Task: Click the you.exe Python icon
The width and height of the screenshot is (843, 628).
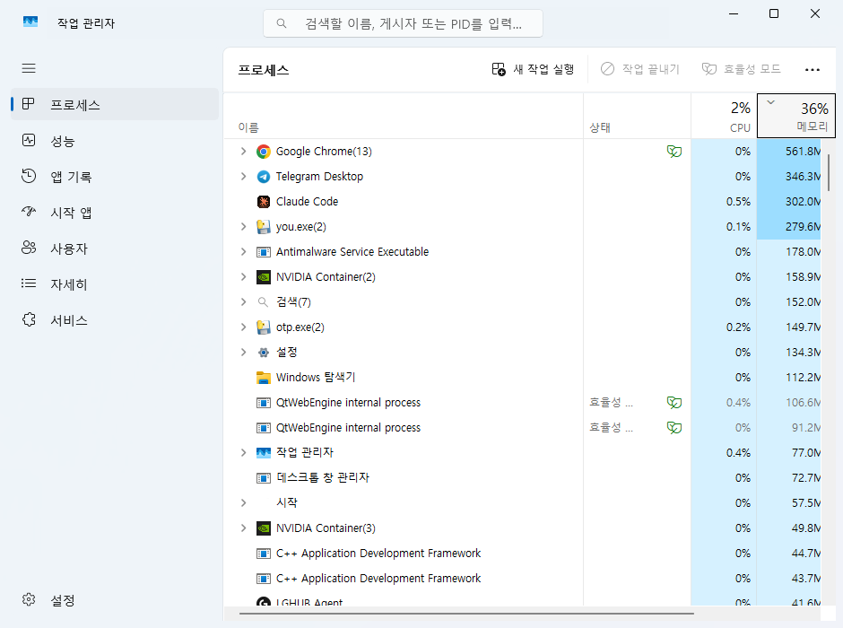Action: [x=264, y=227]
